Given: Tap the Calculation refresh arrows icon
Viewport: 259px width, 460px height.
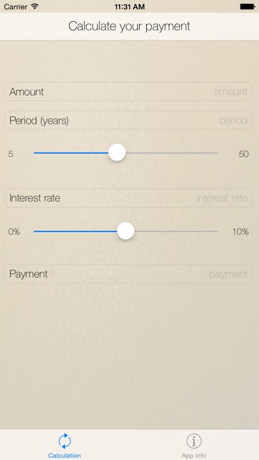Looking at the screenshot, I should pyautogui.click(x=65, y=441).
